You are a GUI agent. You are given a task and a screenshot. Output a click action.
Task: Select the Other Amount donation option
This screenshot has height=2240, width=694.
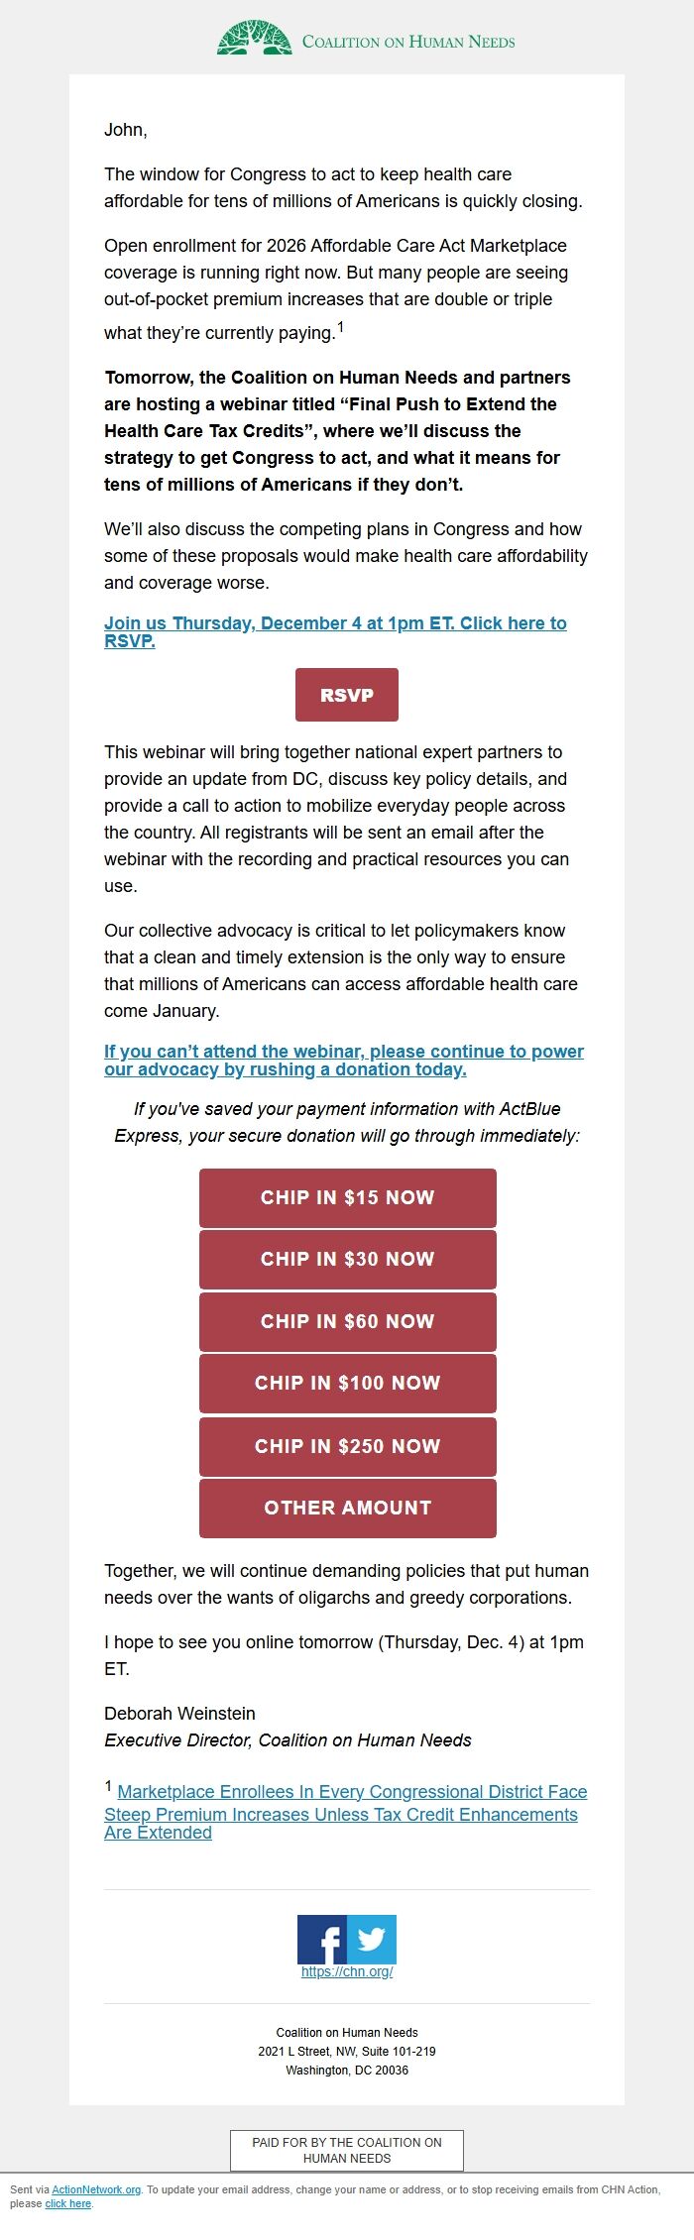(346, 1508)
